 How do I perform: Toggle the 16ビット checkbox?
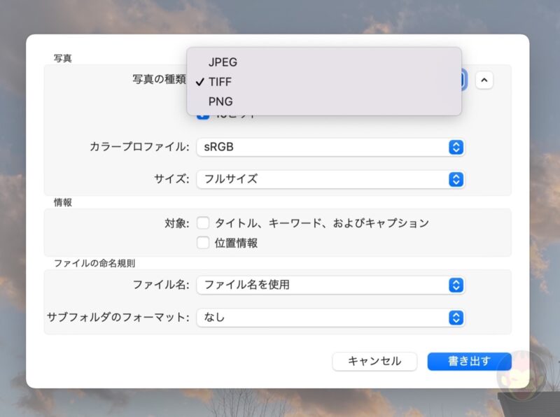click(202, 114)
